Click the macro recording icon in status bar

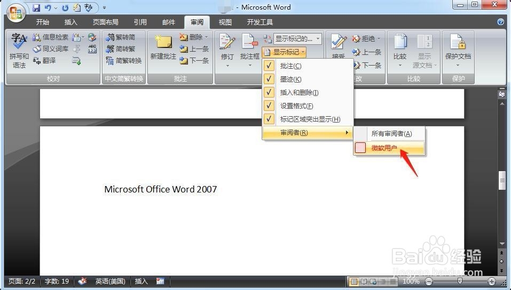[x=160, y=281]
